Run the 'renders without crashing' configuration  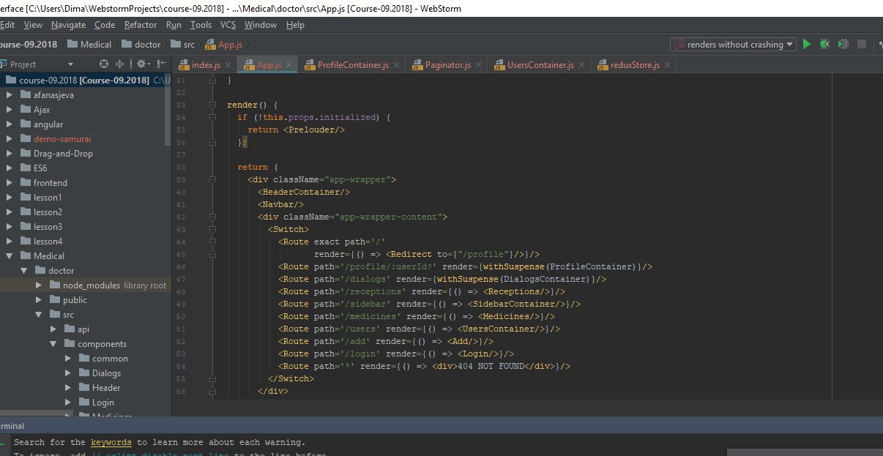click(807, 45)
